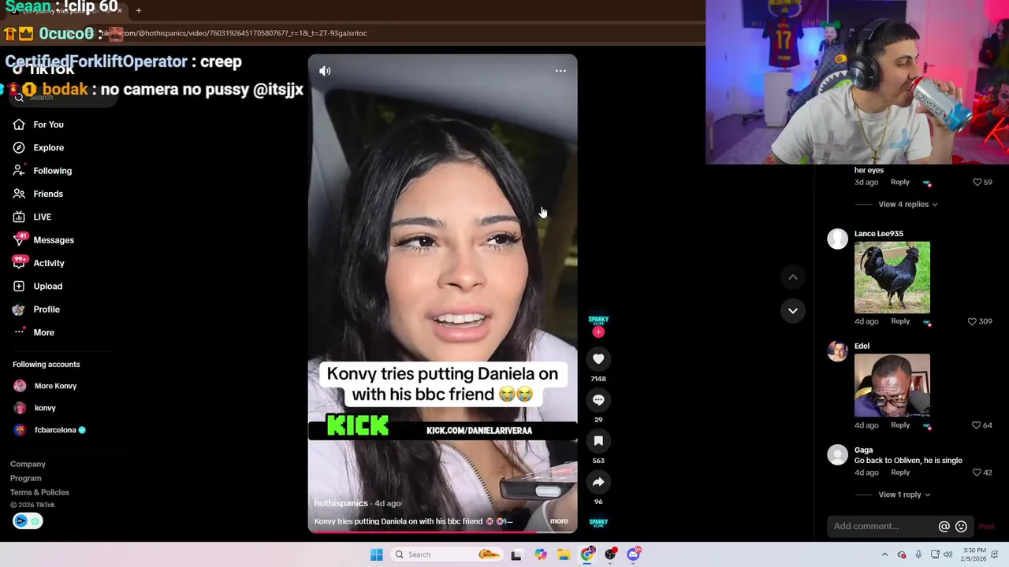Screen dimensions: 1009x567
Task: Click the video progress bar
Action: (442, 532)
